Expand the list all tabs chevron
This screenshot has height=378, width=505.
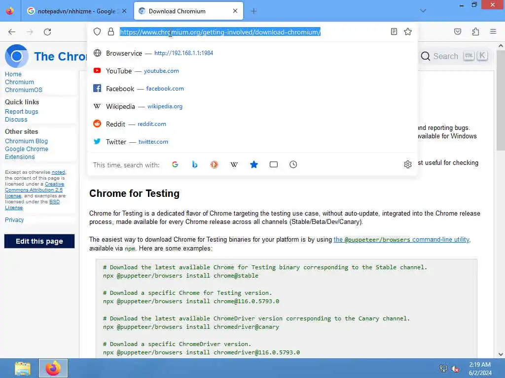[423, 11]
